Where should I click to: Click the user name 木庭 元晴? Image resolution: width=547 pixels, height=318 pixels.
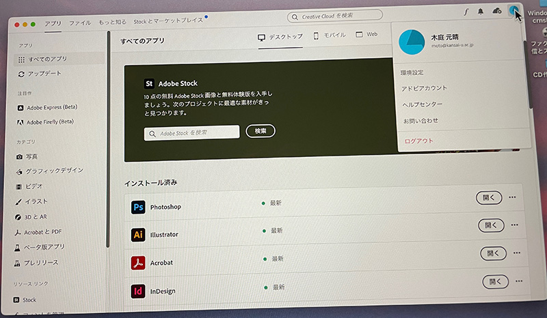(445, 38)
